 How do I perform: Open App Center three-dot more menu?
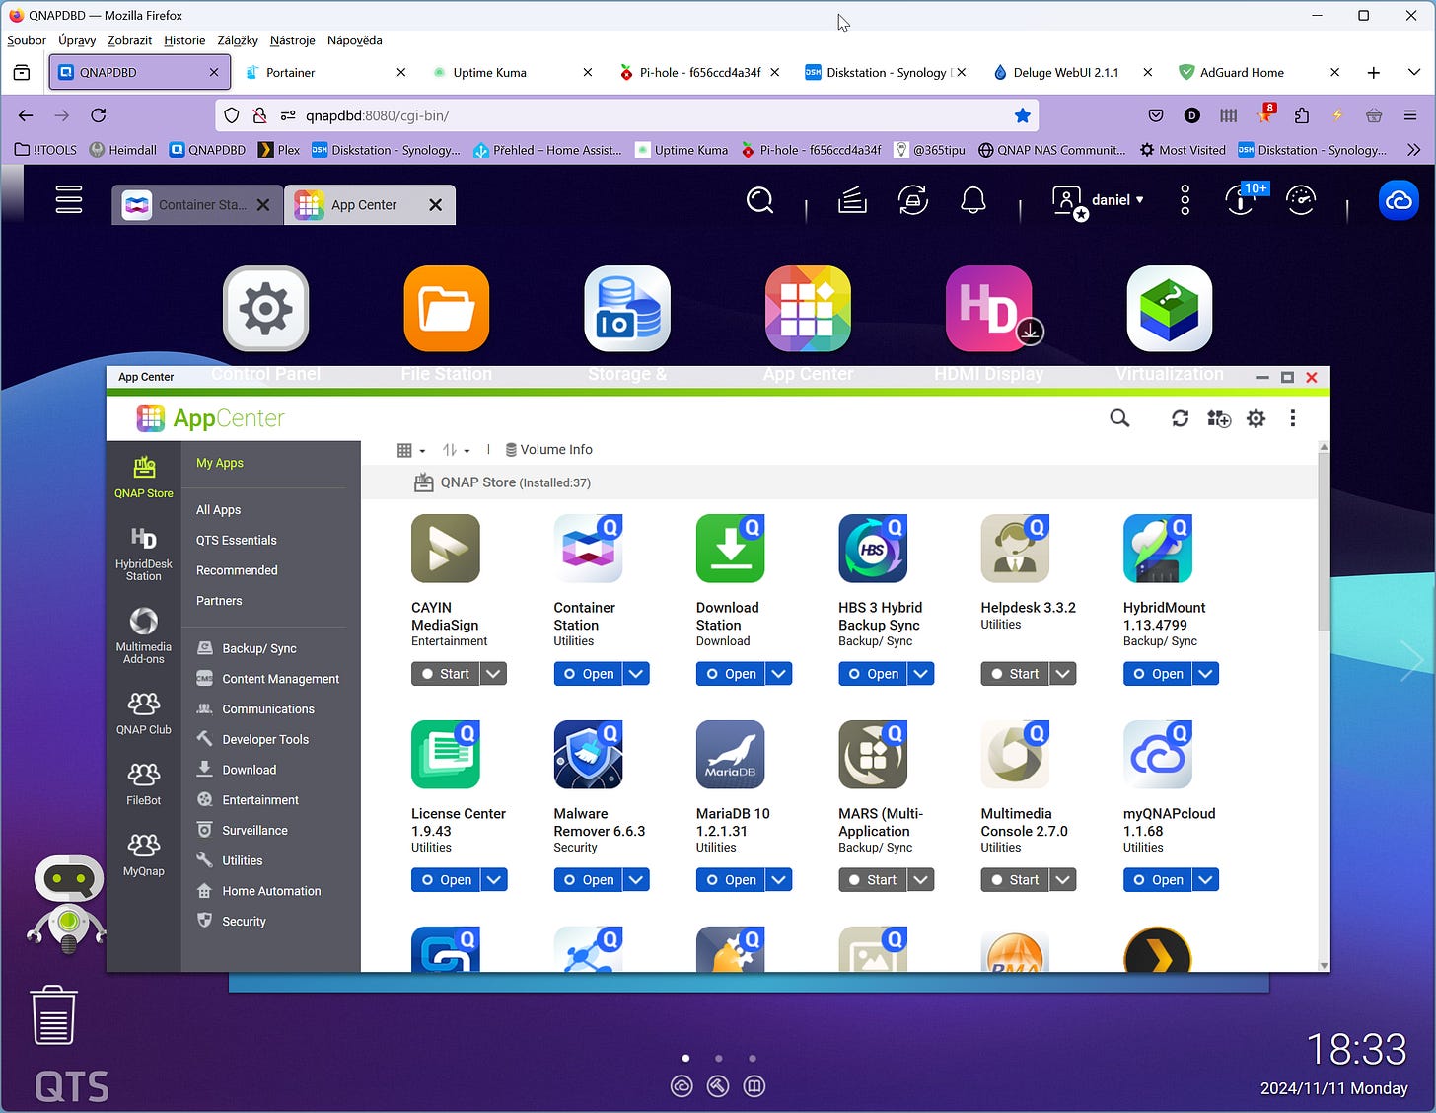coord(1293,418)
